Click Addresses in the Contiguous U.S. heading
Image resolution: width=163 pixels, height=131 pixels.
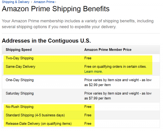pyautogui.click(x=46, y=41)
